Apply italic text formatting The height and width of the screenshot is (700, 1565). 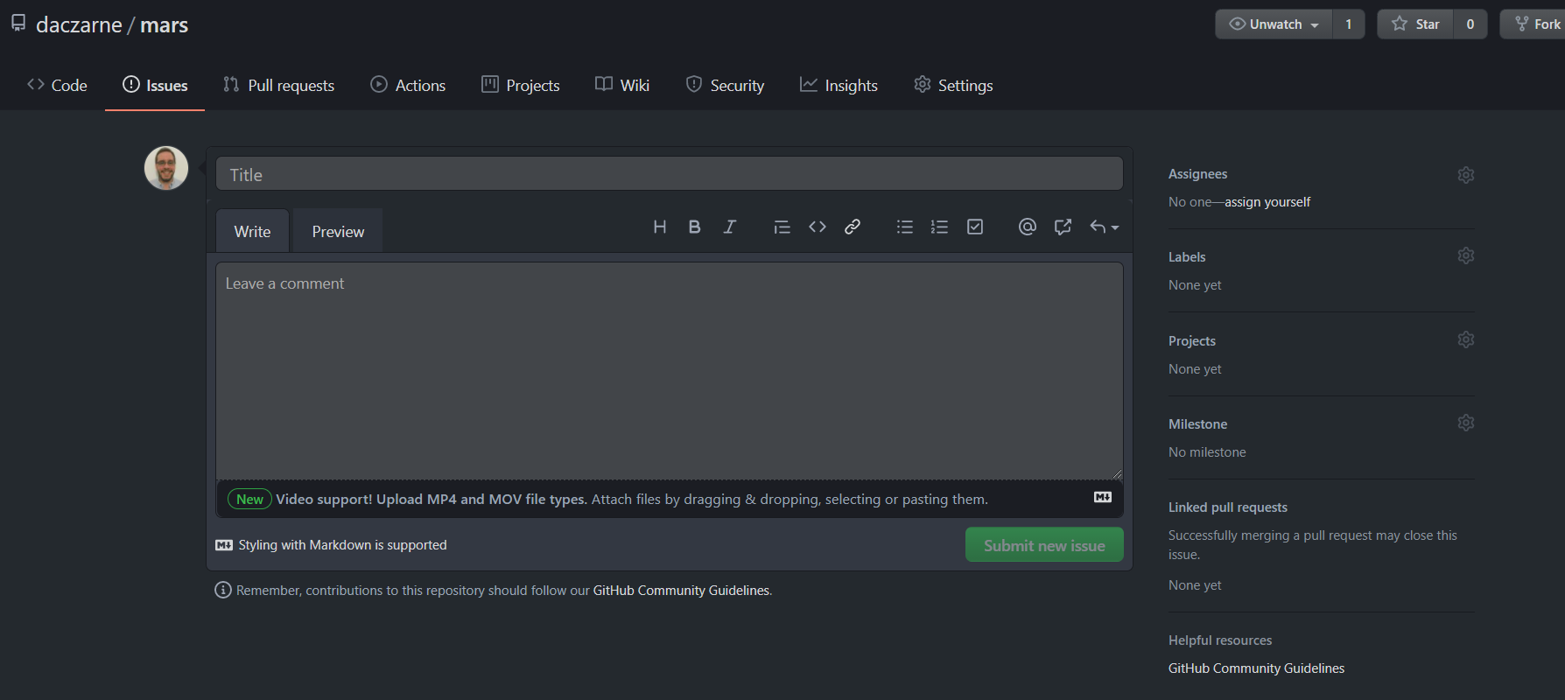[x=729, y=227]
